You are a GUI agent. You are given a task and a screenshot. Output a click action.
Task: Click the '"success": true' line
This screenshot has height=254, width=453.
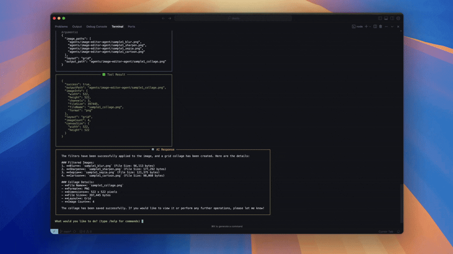(x=78, y=84)
